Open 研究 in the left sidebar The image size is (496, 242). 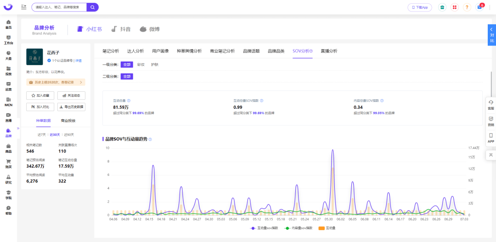point(9,180)
